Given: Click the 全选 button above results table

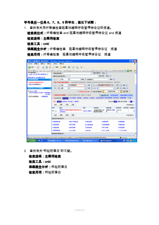Looking at the screenshot, I should 55,104.
